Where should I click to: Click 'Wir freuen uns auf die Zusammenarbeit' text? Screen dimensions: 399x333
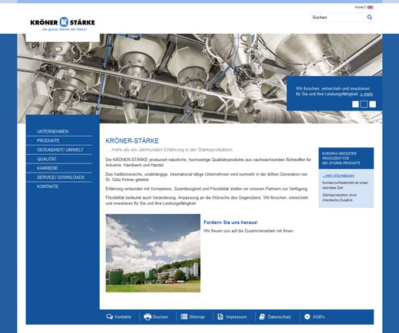[x=249, y=231]
